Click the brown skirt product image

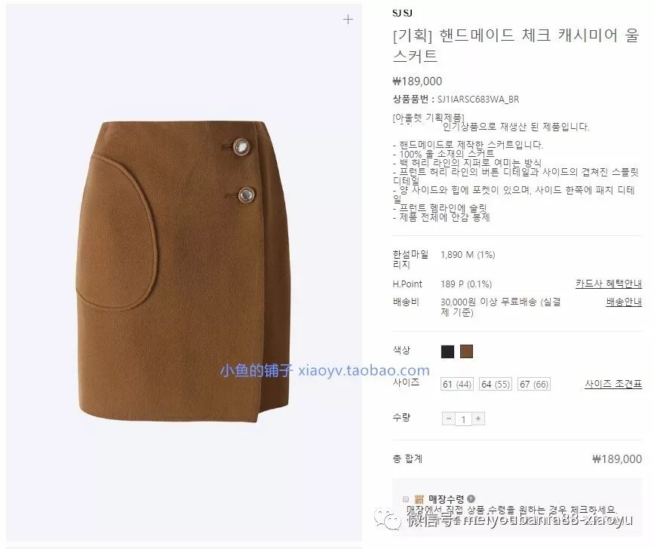pyautogui.click(x=184, y=271)
